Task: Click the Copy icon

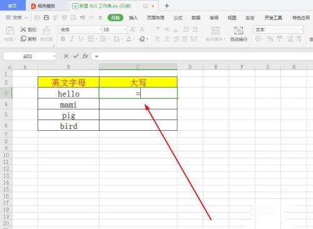Action: [x=23, y=39]
